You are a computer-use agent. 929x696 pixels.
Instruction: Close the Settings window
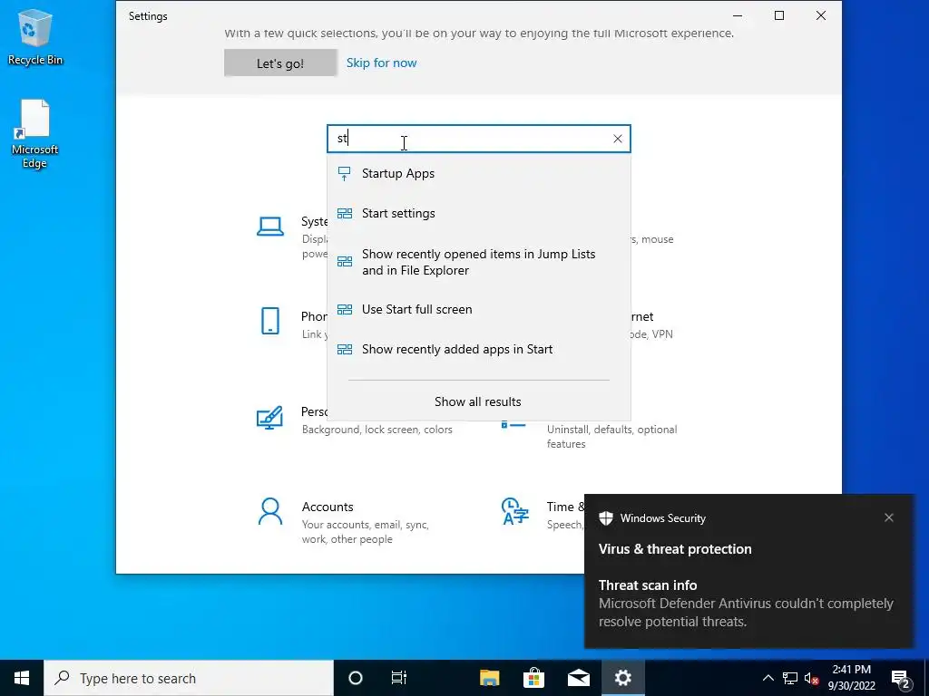[820, 16]
